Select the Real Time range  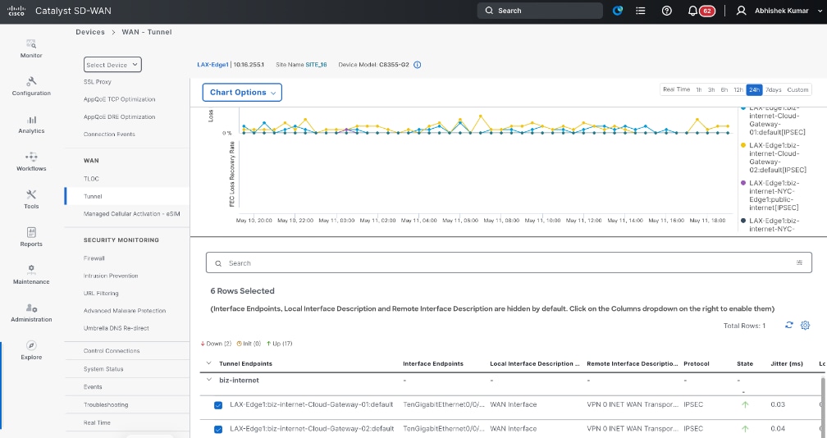[676, 89]
